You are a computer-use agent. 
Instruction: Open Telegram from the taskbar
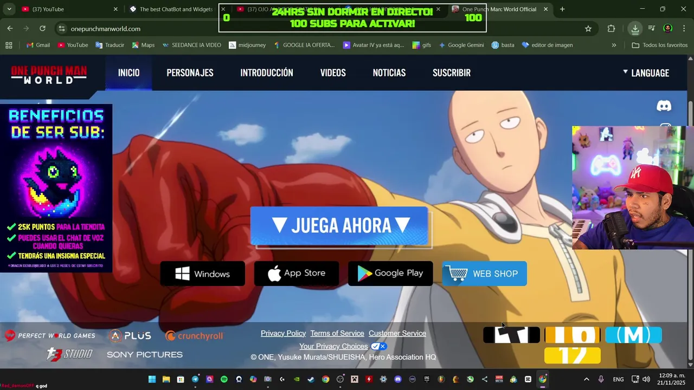pos(195,379)
